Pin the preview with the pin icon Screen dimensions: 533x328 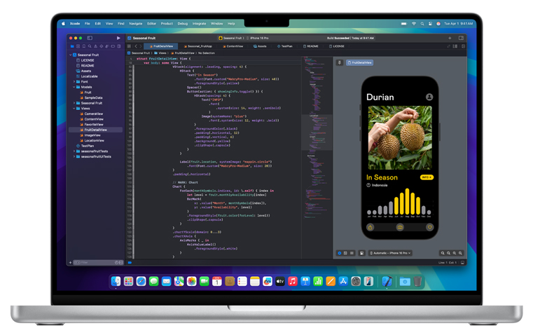click(x=340, y=62)
